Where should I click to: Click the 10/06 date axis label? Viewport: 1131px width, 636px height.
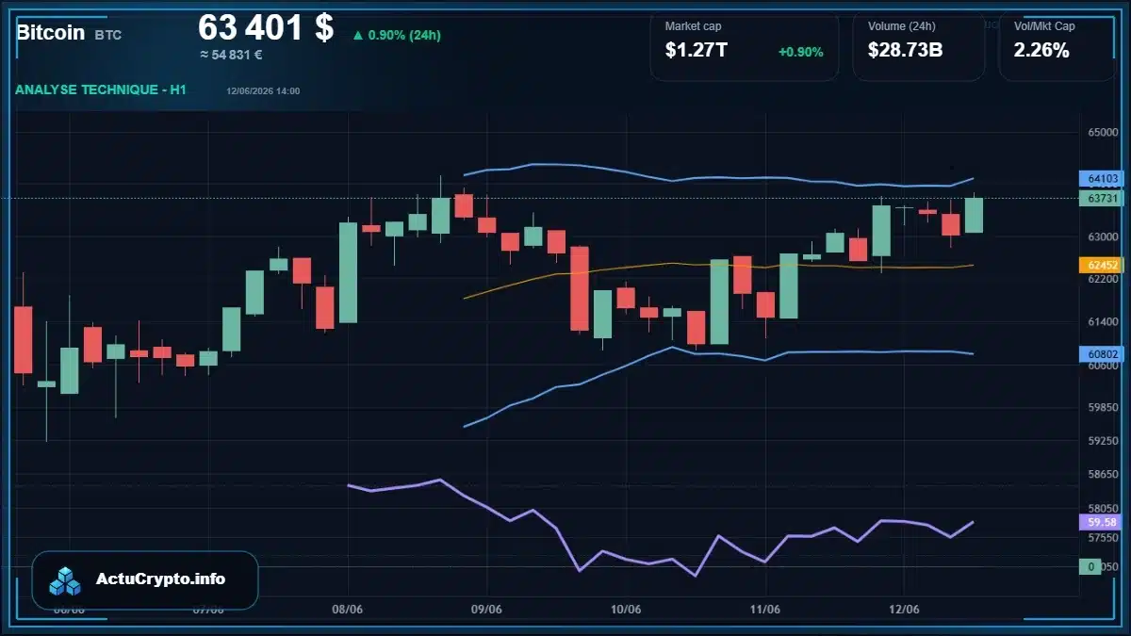[x=626, y=610]
